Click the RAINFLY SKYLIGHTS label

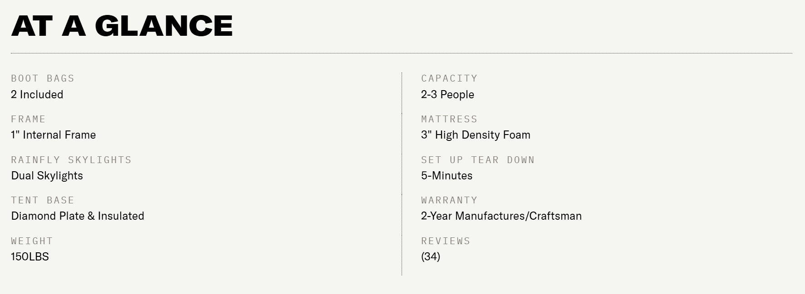pyautogui.click(x=71, y=160)
